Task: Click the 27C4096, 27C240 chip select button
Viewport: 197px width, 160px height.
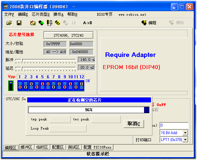Action: [x=68, y=35]
